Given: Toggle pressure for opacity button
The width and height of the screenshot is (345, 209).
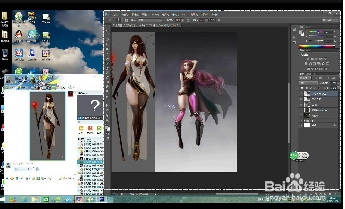Looking at the screenshot, I should pyautogui.click(x=188, y=20).
